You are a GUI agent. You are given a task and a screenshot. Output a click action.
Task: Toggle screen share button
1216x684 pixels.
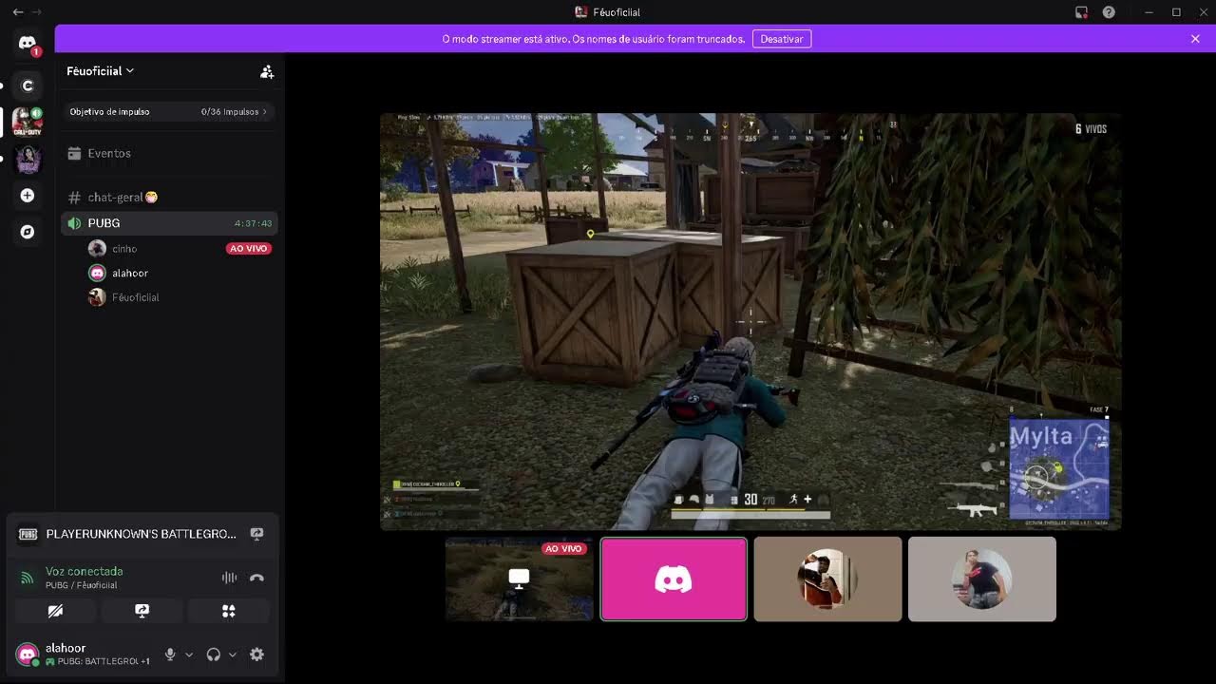pos(142,611)
